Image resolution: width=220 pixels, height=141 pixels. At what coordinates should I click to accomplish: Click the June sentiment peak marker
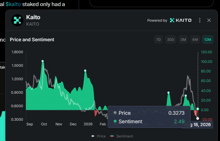click(x=169, y=93)
